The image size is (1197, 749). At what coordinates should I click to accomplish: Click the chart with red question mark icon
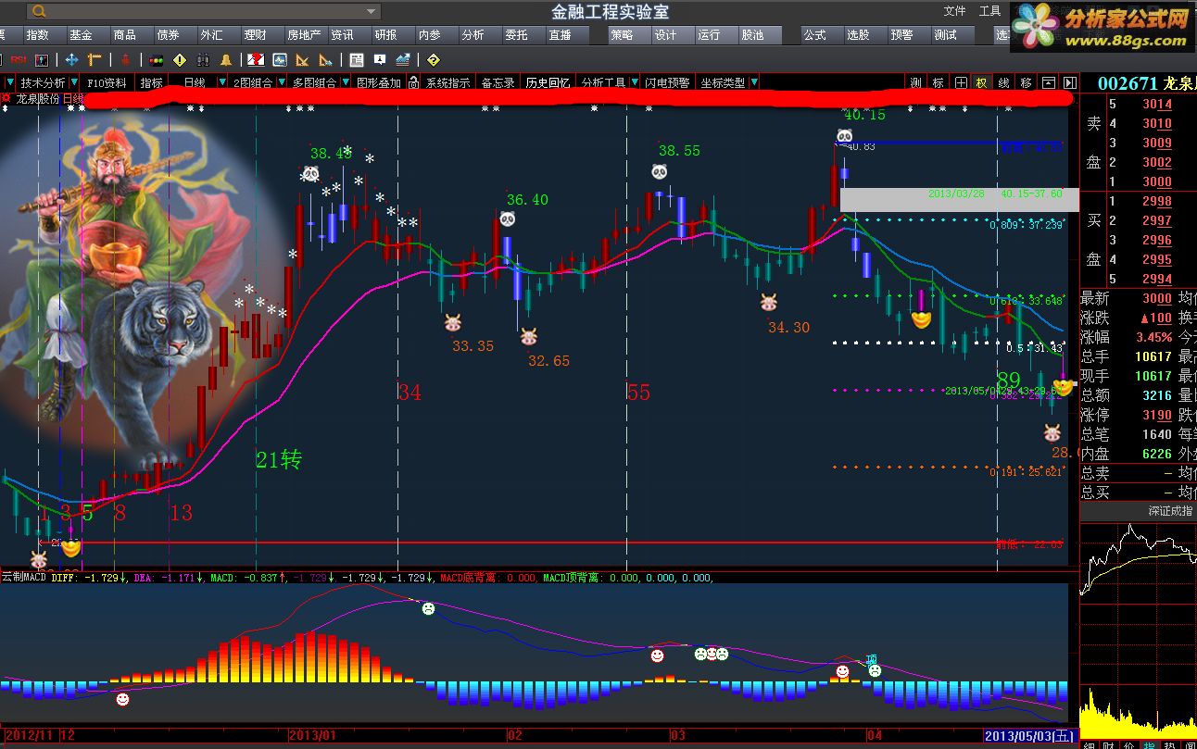tap(256, 59)
